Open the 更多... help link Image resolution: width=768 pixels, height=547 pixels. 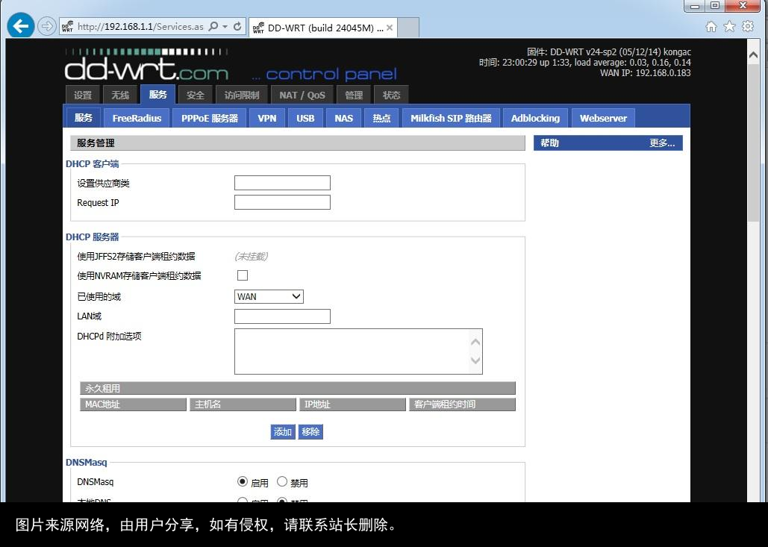coord(661,142)
